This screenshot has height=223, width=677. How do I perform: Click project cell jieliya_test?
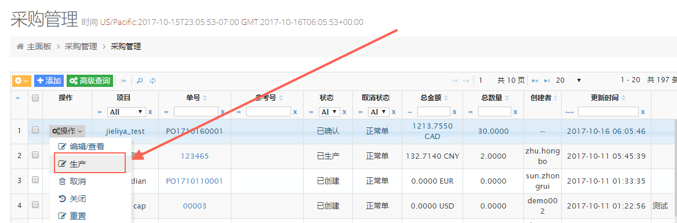click(125, 131)
